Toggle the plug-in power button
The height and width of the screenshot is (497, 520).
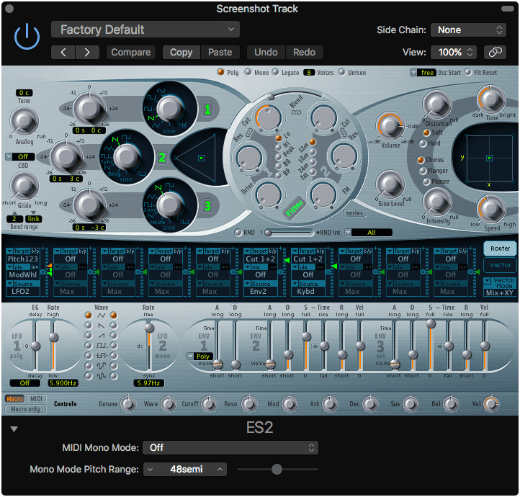(27, 37)
